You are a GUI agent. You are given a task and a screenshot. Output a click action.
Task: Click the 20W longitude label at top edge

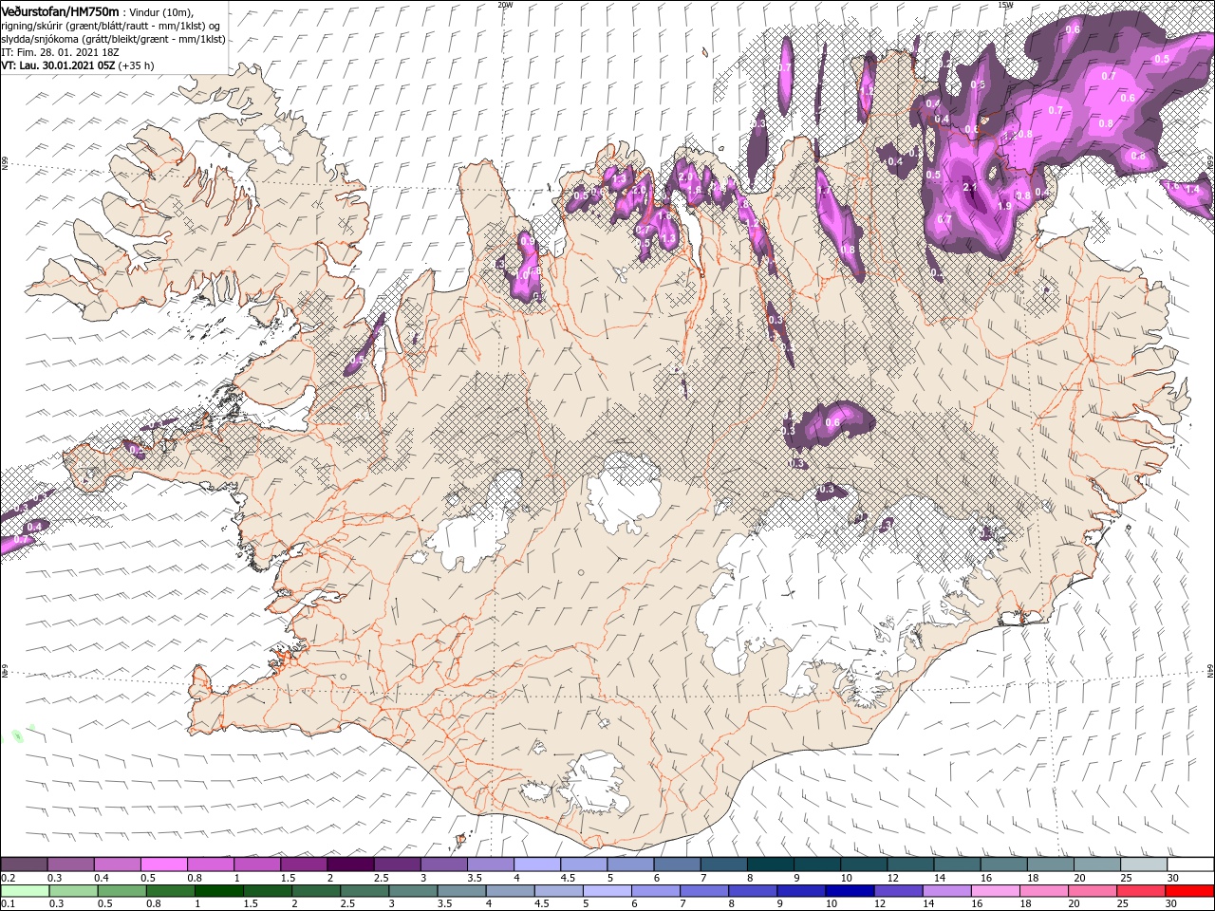505,5
